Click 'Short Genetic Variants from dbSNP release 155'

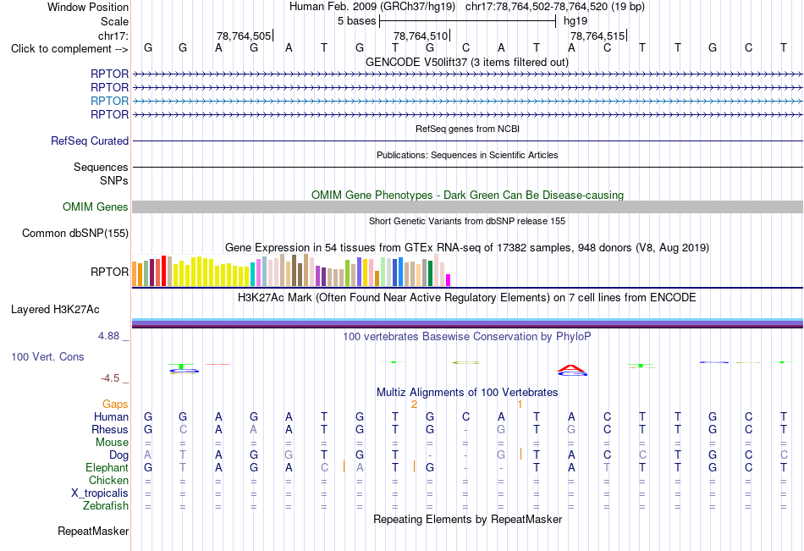[x=467, y=221]
